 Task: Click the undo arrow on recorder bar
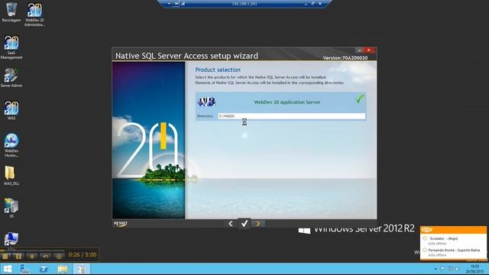click(x=45, y=257)
